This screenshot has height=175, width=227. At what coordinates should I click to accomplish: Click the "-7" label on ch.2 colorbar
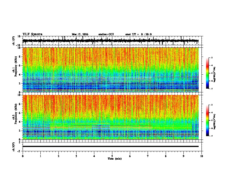click(x=212, y=136)
